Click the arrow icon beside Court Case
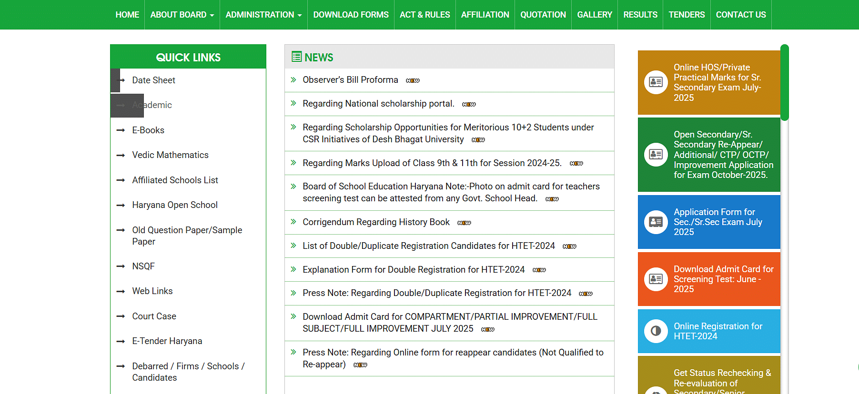 pos(121,316)
